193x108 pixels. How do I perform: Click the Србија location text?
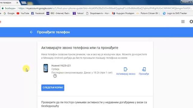(x=55, y=69)
